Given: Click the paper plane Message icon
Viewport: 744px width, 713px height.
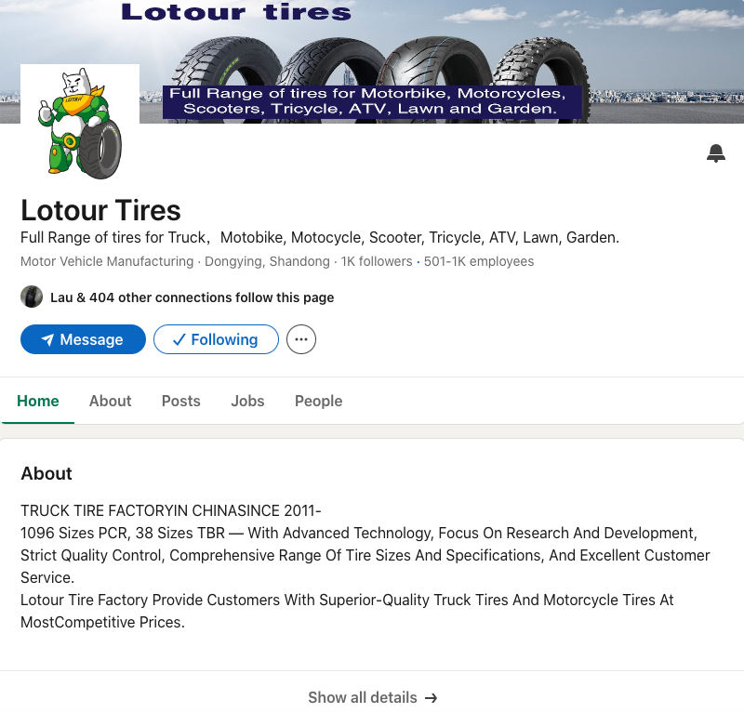Looking at the screenshot, I should (47, 339).
